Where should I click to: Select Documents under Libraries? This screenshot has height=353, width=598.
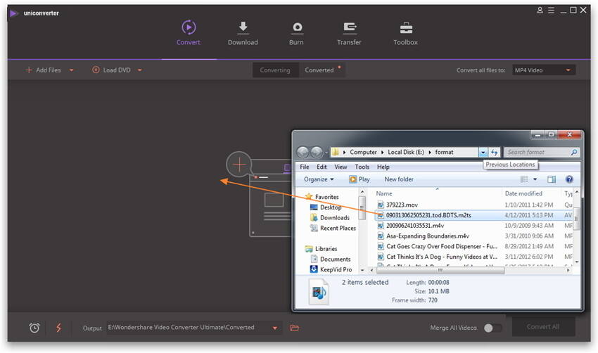pos(331,259)
